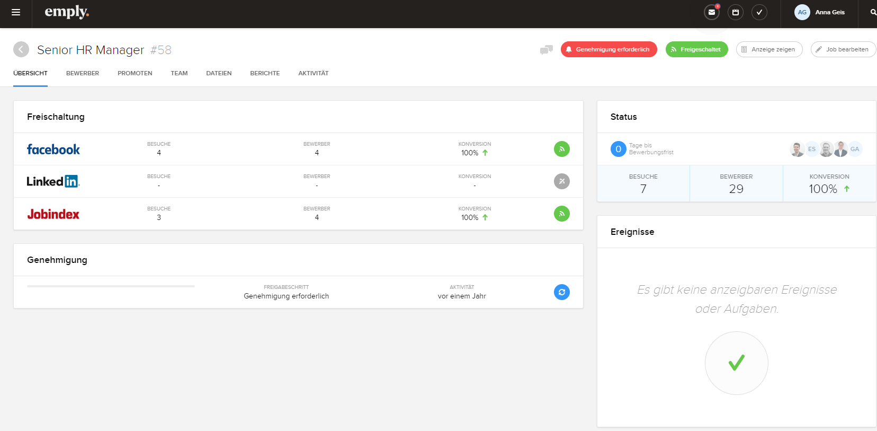Refresh the approval status icon
The width and height of the screenshot is (877, 431).
point(561,292)
